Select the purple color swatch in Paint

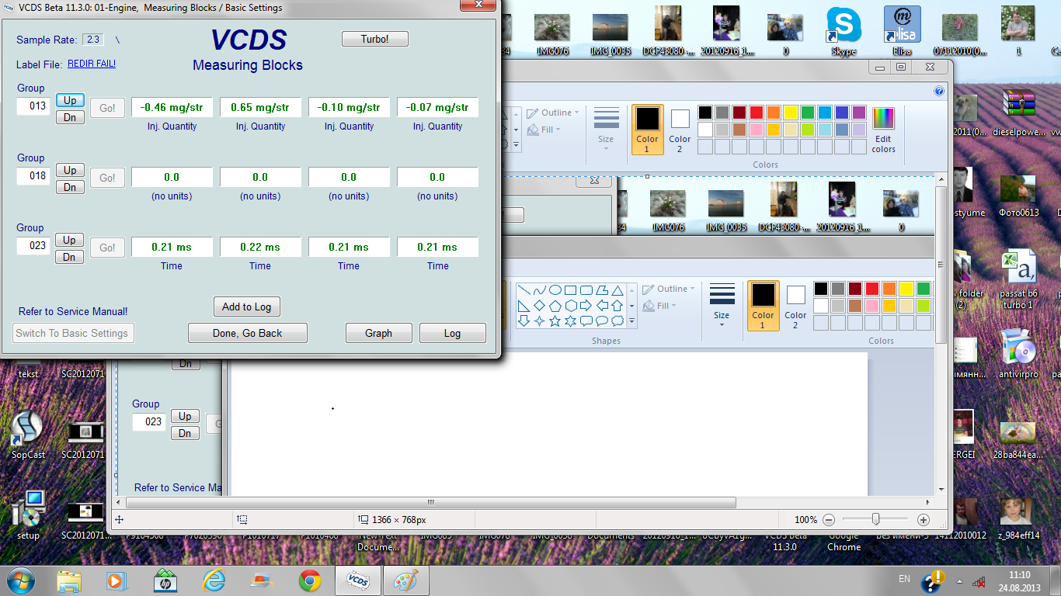tap(858, 113)
